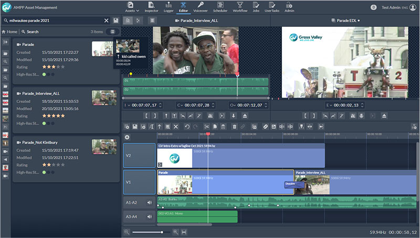Image resolution: width=420 pixels, height=238 pixels.
Task: Click the voiceover microphone icon under EDL viewer
Action: (361, 116)
